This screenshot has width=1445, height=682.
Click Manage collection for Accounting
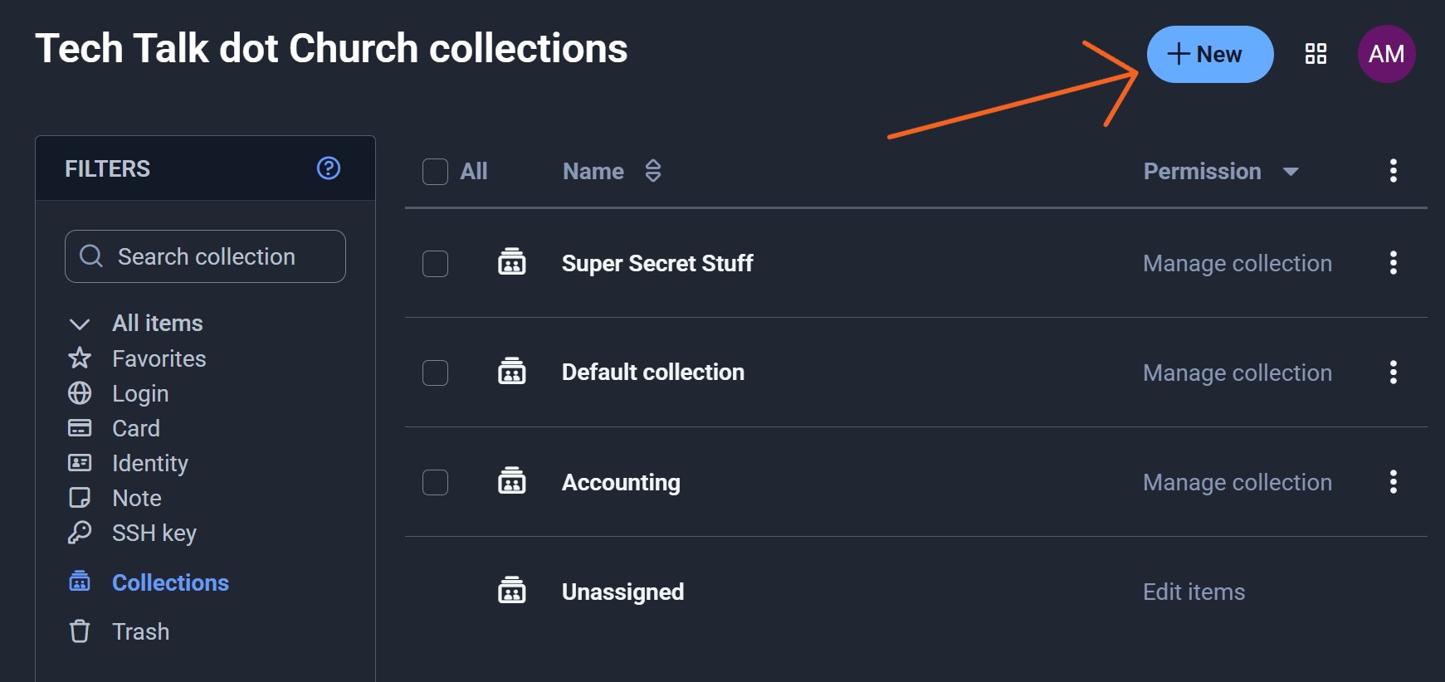(1238, 482)
